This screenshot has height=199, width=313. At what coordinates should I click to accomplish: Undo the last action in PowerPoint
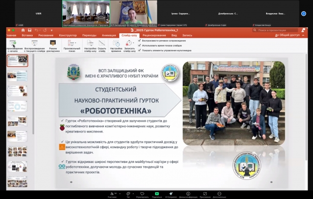[x=36, y=30]
